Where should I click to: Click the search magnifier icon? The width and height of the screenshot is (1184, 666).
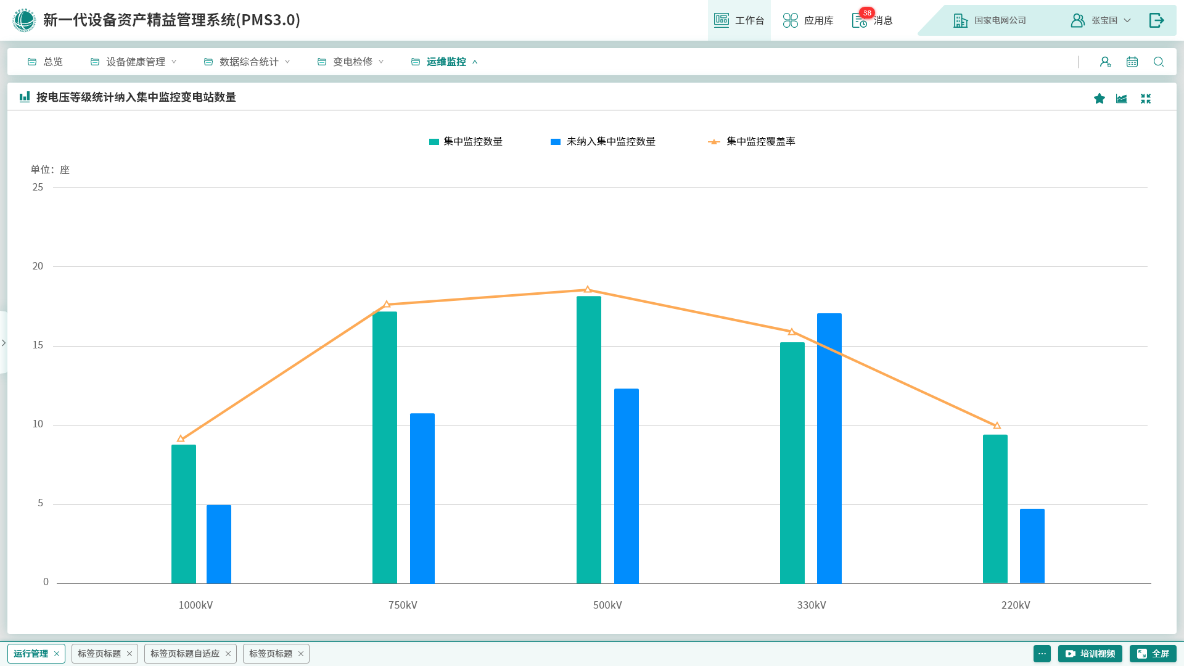tap(1159, 62)
